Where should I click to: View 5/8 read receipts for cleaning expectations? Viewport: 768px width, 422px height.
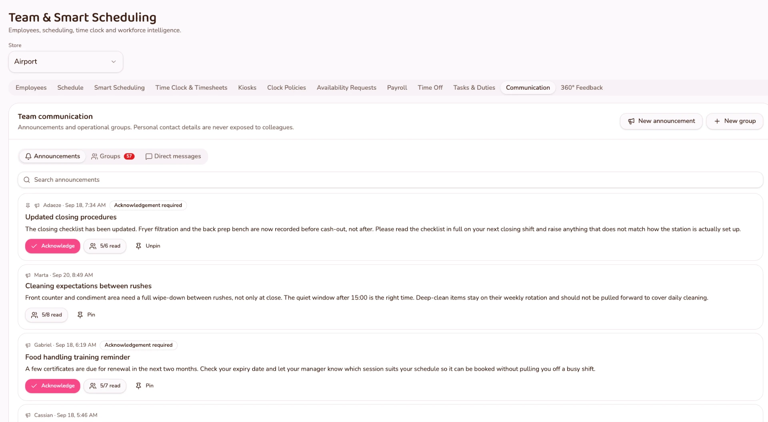coord(46,315)
